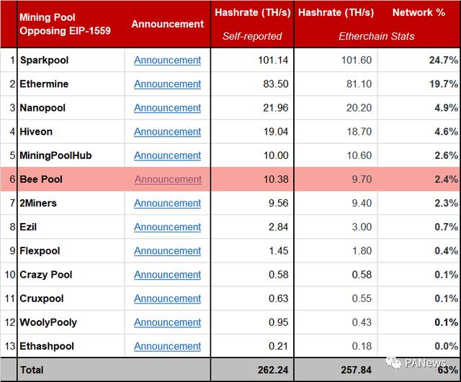This screenshot has width=461, height=382.
Task: Click the network share 2.6%
Action: (447, 155)
